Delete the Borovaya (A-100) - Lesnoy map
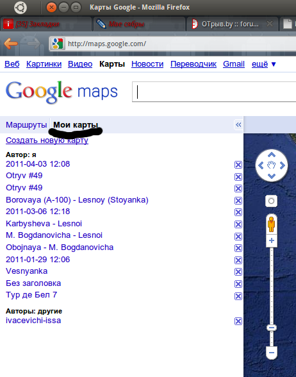The image size is (296, 377). [x=238, y=201]
